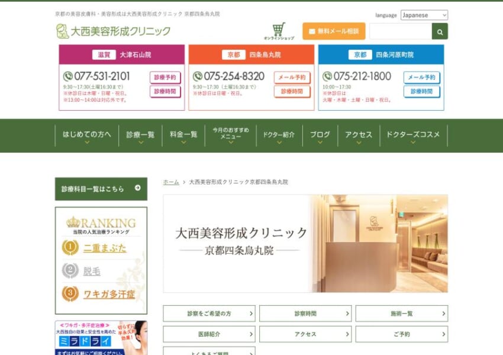This screenshot has height=355, width=503.
Task: Click 診療時間 for 四条烏丸院
Action: coord(292,91)
